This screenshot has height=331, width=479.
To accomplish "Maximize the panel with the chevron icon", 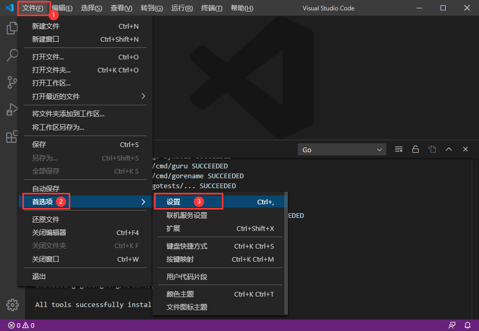I will [448, 149].
